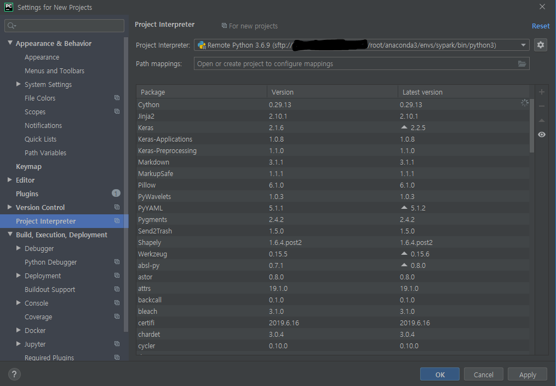The image size is (556, 386).
Task: Click the interpreter settings gear icon
Action: [x=541, y=45]
